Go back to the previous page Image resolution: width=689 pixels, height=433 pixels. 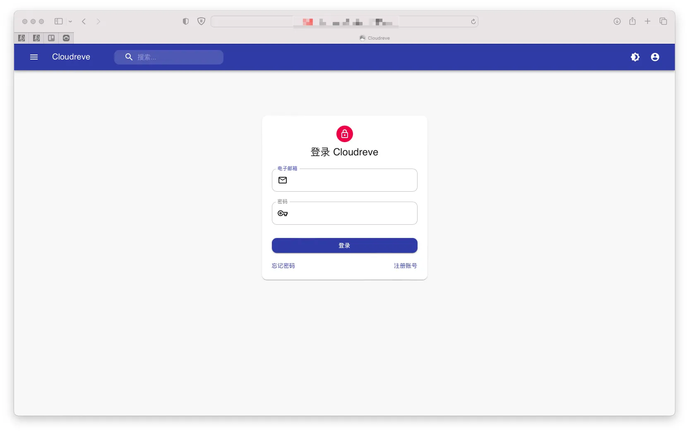pyautogui.click(x=84, y=21)
